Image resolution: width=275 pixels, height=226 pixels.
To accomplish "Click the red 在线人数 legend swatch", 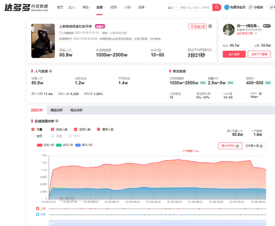I will [x=40, y=145].
